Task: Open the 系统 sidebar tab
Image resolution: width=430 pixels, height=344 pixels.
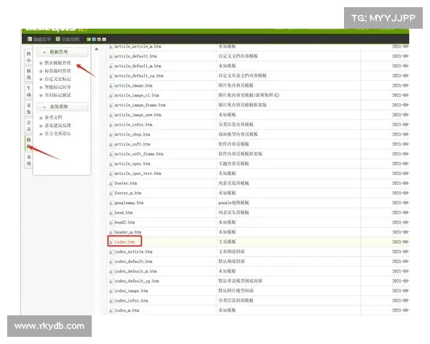Action: [29, 161]
